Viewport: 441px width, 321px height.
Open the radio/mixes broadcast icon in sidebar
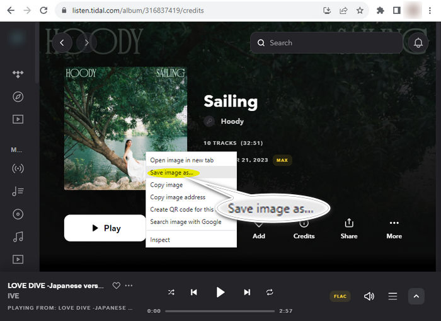click(x=18, y=168)
